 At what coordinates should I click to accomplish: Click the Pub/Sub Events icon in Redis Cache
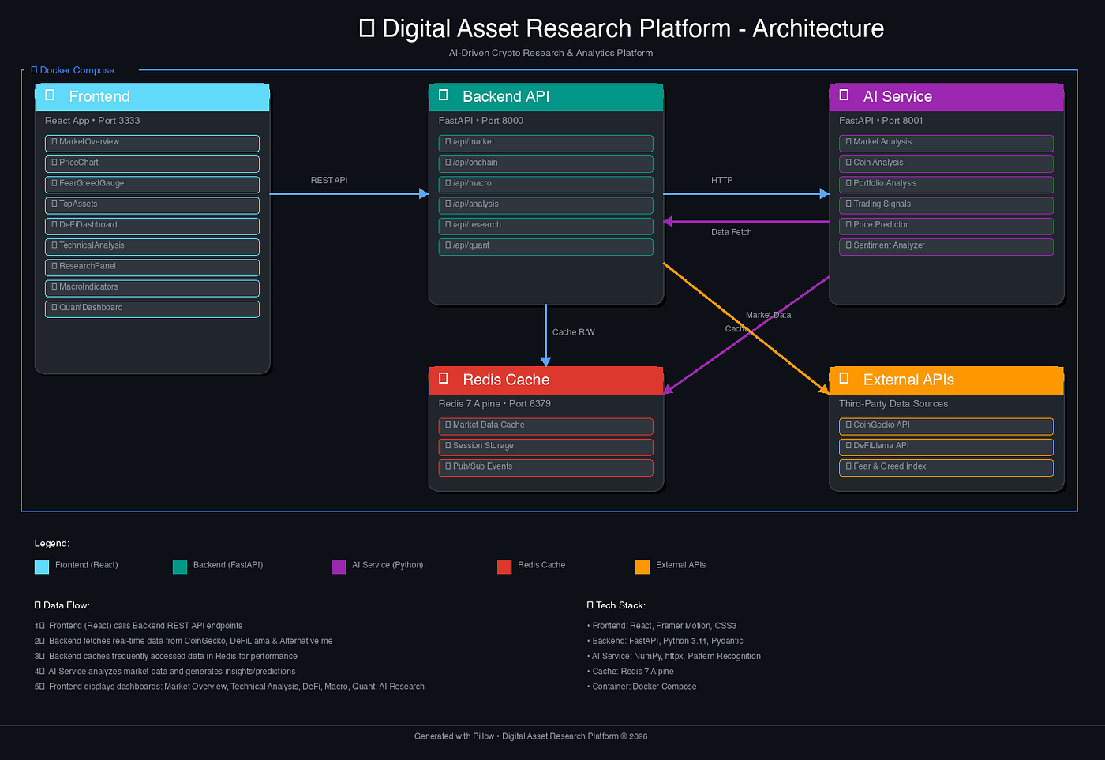click(448, 466)
